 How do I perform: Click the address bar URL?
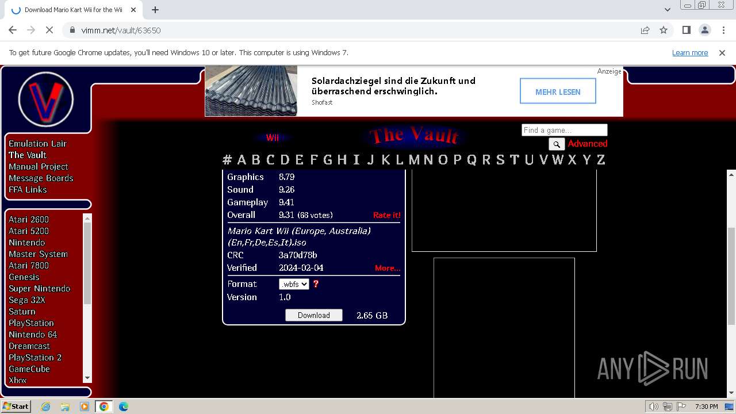click(121, 30)
